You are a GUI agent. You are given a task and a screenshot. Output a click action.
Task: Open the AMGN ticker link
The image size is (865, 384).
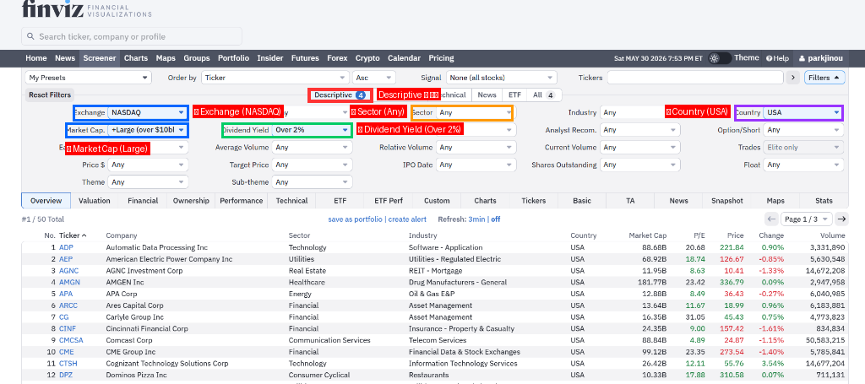[69, 283]
